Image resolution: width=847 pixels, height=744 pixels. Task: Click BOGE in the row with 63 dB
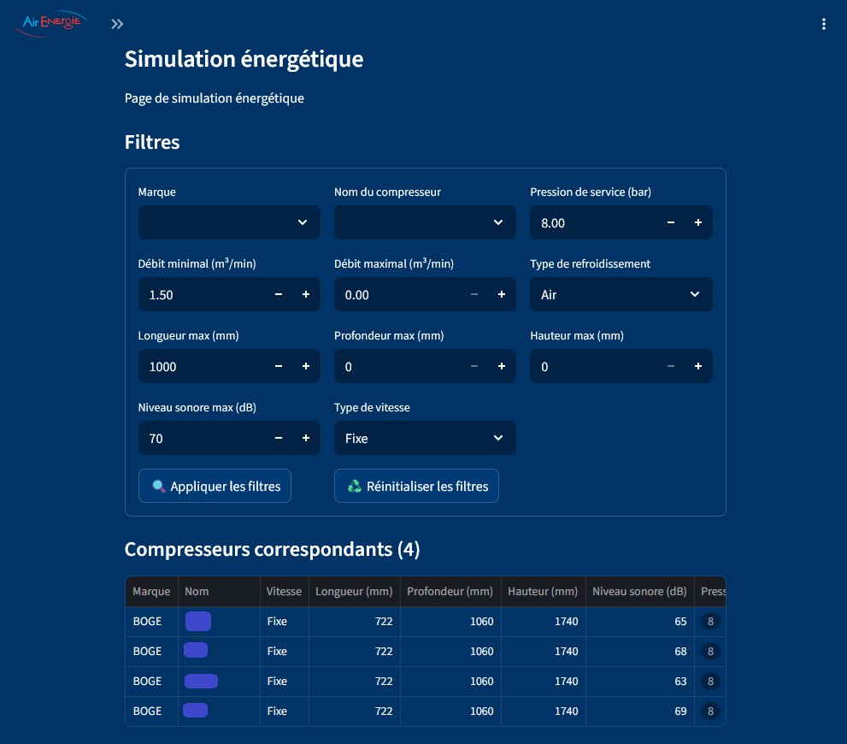[x=151, y=682]
